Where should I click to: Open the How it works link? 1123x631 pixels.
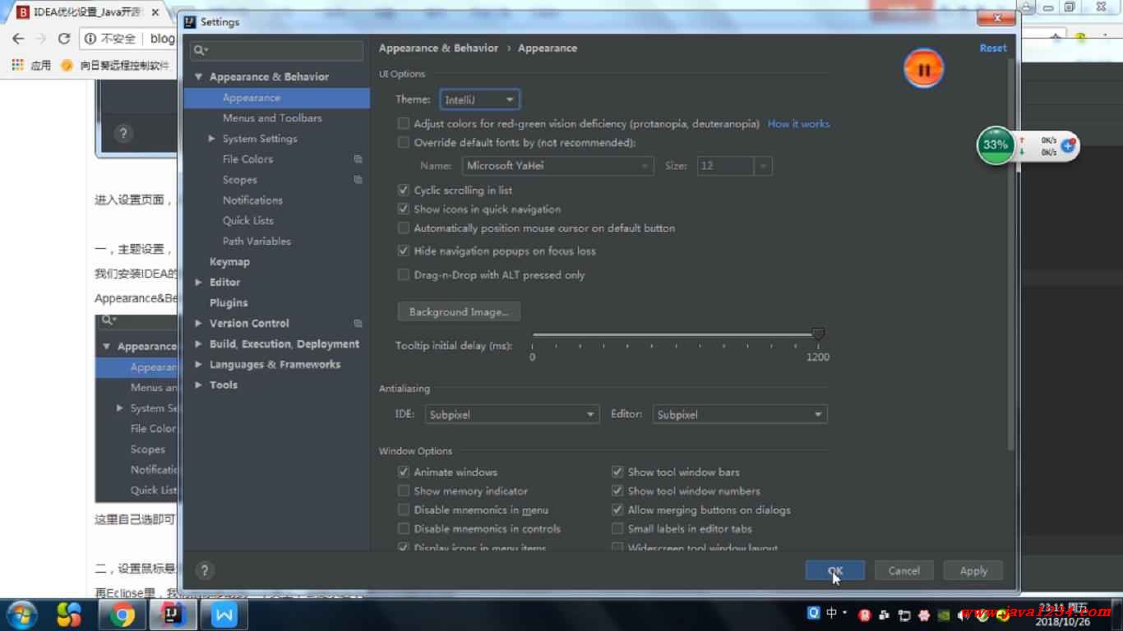tap(798, 124)
